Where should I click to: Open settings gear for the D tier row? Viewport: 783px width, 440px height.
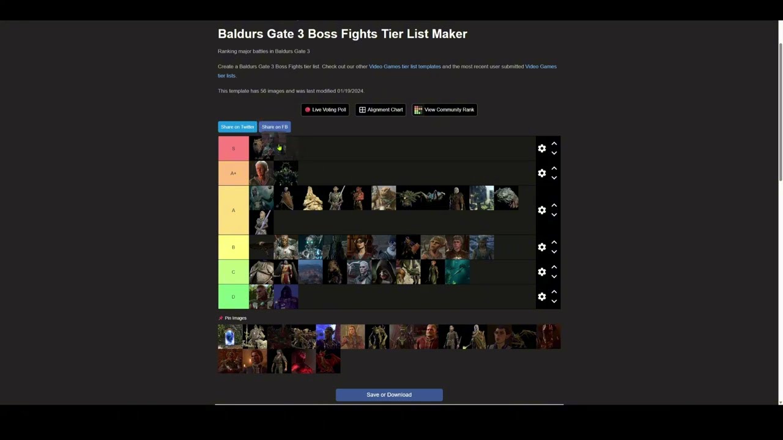tap(541, 297)
